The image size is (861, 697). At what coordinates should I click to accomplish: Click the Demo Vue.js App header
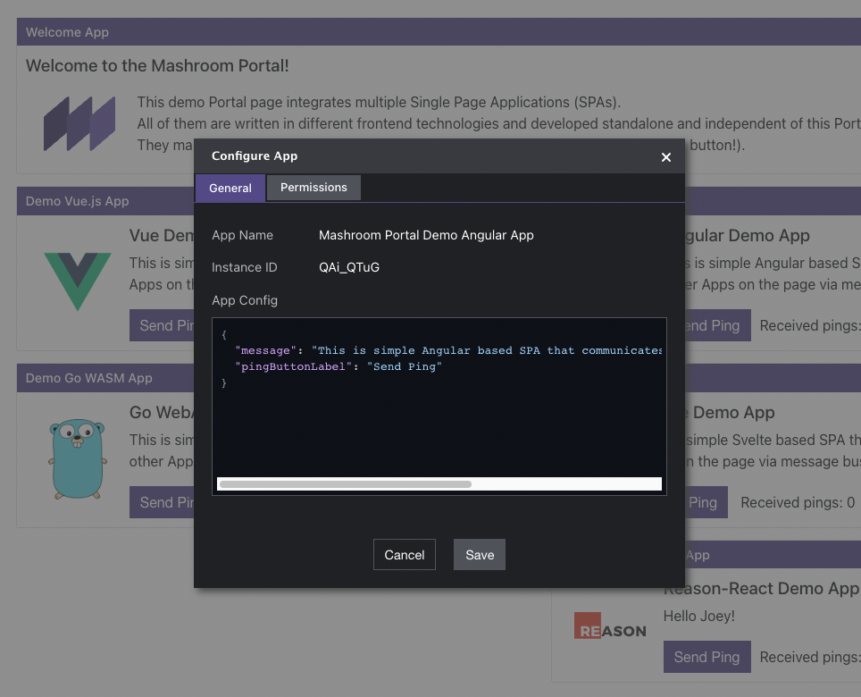(105, 201)
